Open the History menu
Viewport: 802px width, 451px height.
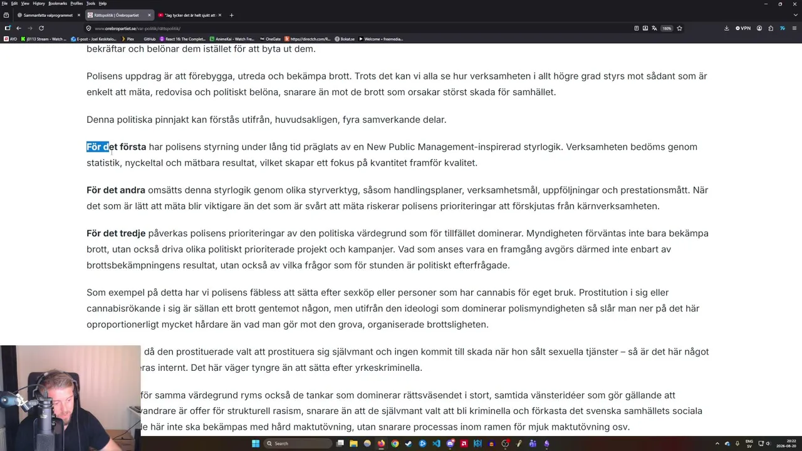(x=39, y=3)
